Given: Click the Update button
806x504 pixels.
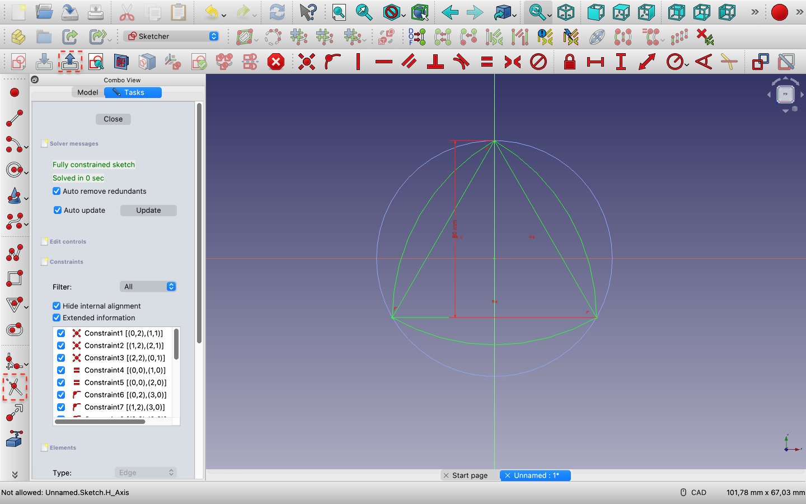Looking at the screenshot, I should pyautogui.click(x=148, y=210).
